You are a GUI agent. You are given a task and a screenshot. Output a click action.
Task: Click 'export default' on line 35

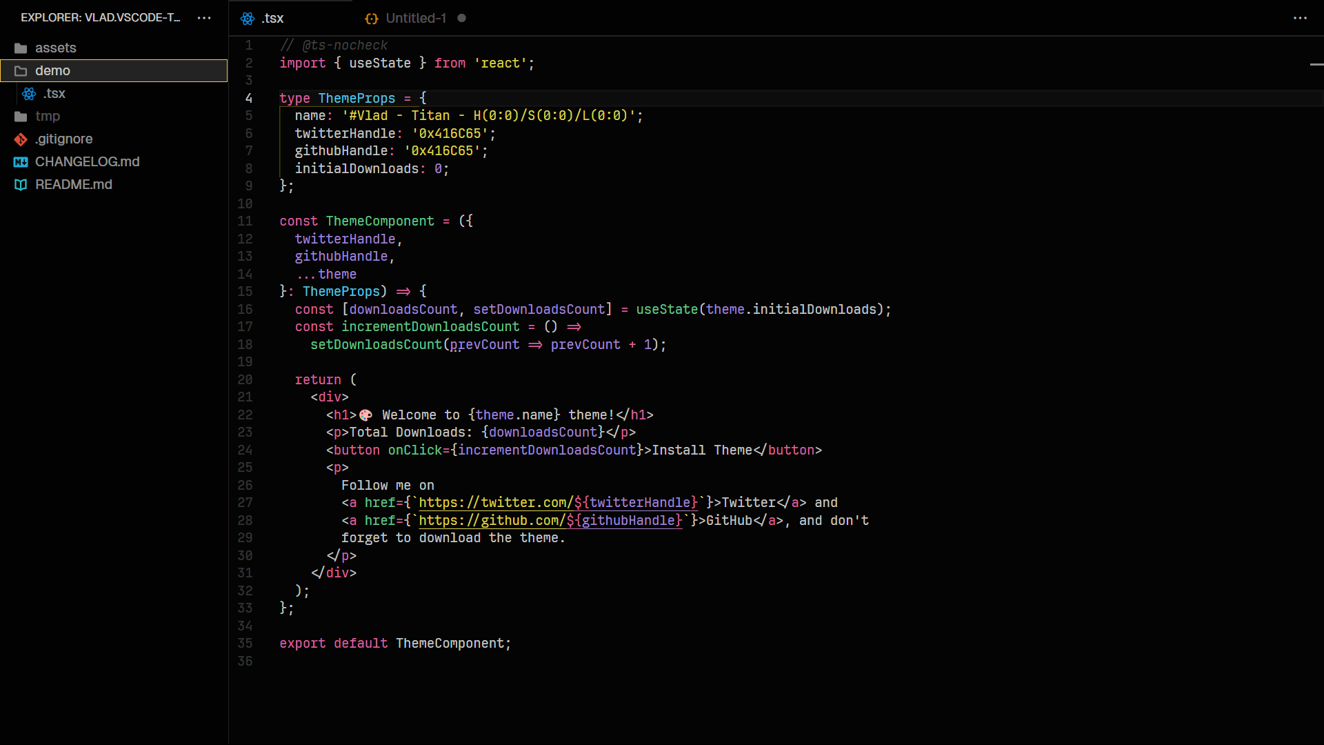click(334, 644)
